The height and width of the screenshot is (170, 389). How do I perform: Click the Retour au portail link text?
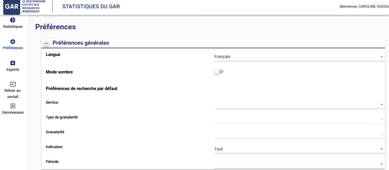pyautogui.click(x=13, y=93)
